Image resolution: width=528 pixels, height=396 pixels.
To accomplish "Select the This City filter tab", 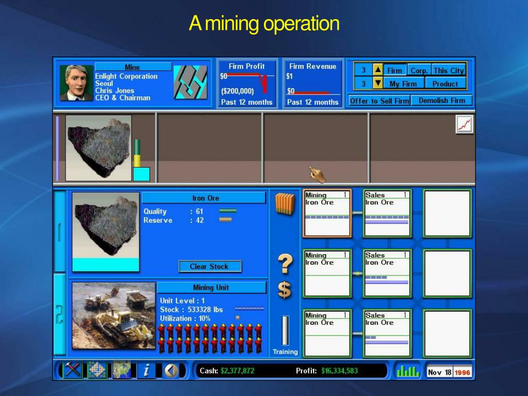I will [449, 70].
